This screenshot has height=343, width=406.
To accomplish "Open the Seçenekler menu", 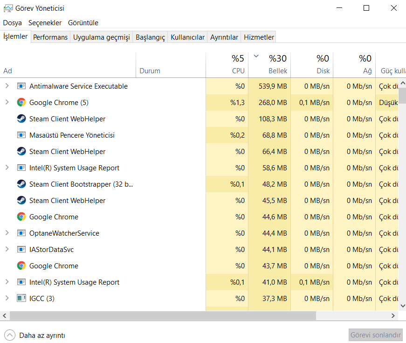I will click(45, 23).
